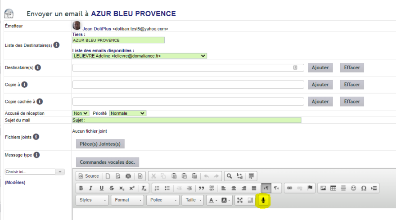Insert a bulleted list
Viewport: 396px width, 220px height.
pos(167,188)
